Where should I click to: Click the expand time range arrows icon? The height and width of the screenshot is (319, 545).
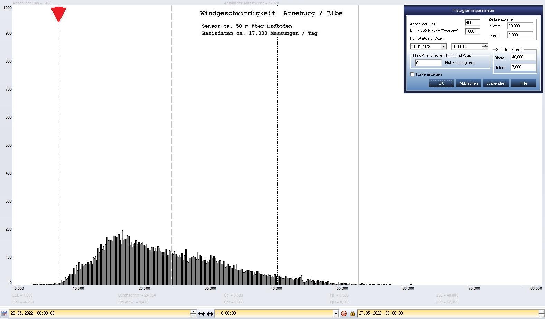point(210,313)
